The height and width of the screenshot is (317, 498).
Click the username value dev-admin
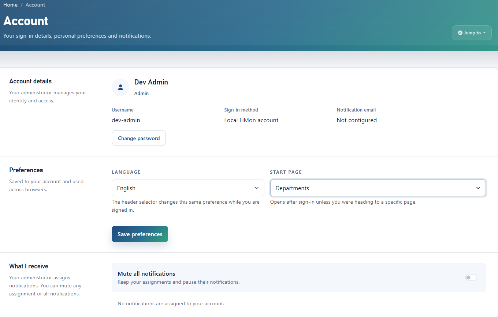(x=126, y=120)
